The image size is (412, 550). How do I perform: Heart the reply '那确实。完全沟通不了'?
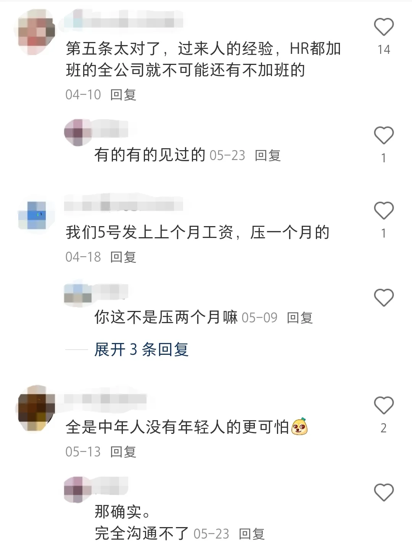(383, 492)
